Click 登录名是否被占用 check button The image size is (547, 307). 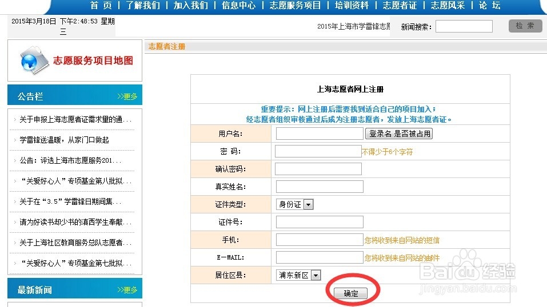point(399,134)
